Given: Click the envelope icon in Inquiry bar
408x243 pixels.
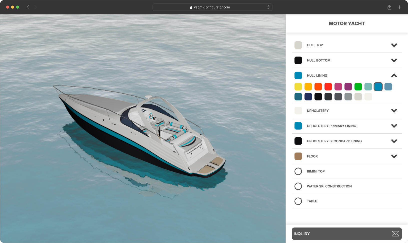Looking at the screenshot, I should [x=395, y=234].
